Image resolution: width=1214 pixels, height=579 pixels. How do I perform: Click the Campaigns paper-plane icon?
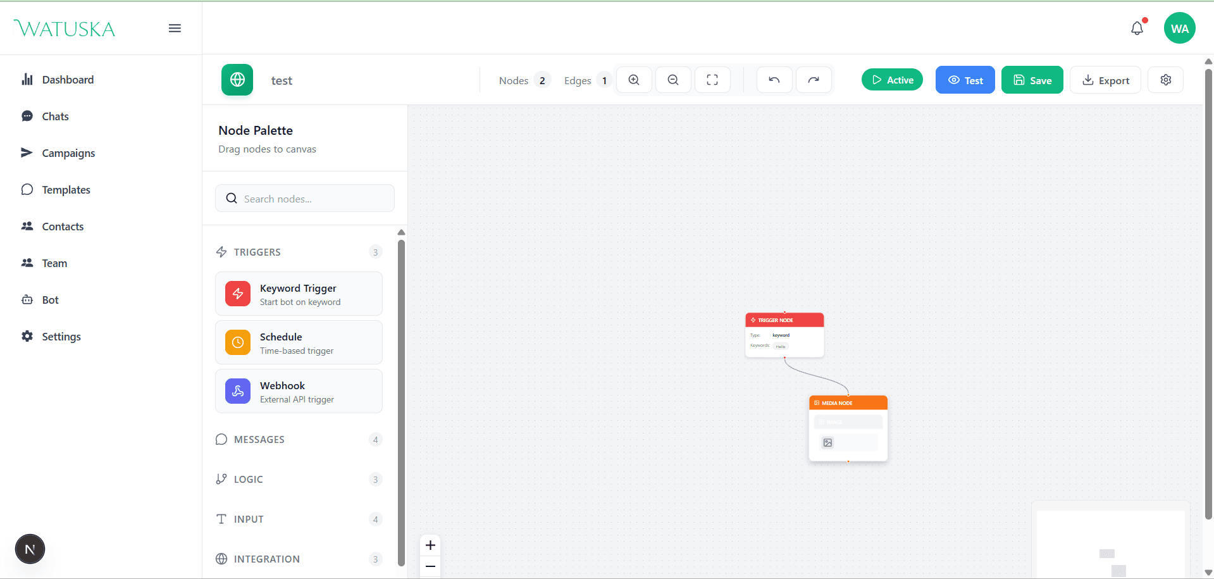pos(27,153)
